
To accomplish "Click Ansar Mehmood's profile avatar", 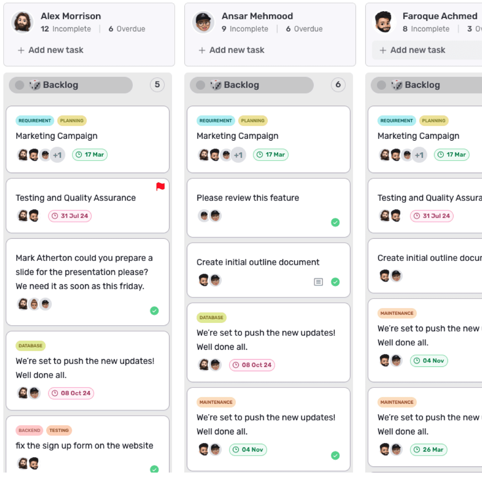I will (x=203, y=22).
